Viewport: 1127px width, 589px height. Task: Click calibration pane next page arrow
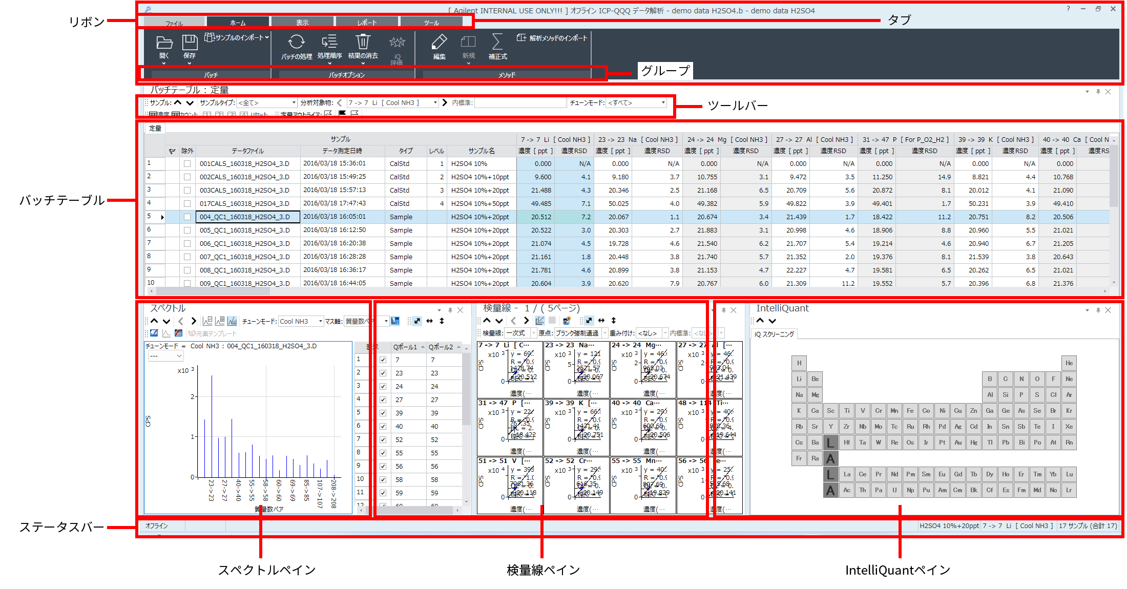526,321
